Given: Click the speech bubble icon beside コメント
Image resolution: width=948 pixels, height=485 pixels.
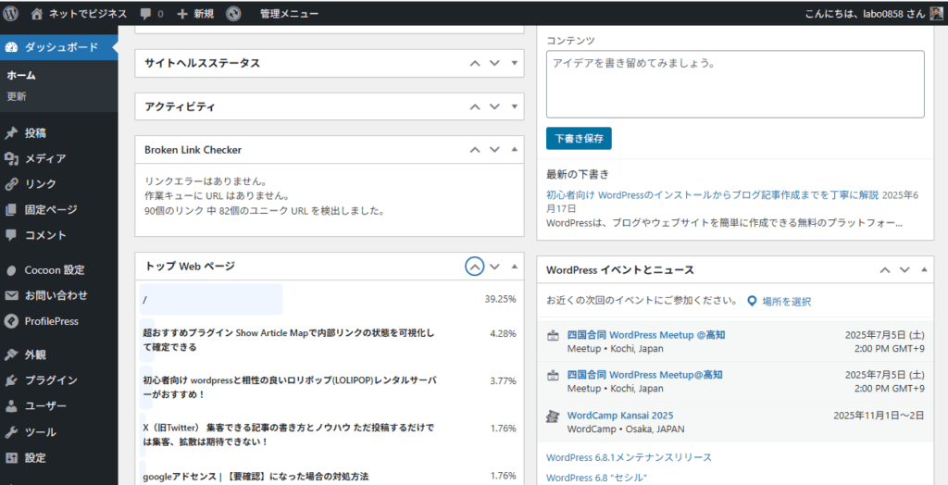Looking at the screenshot, I should point(10,235).
